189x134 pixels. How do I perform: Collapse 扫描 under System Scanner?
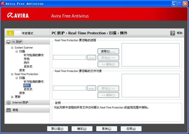(17, 51)
